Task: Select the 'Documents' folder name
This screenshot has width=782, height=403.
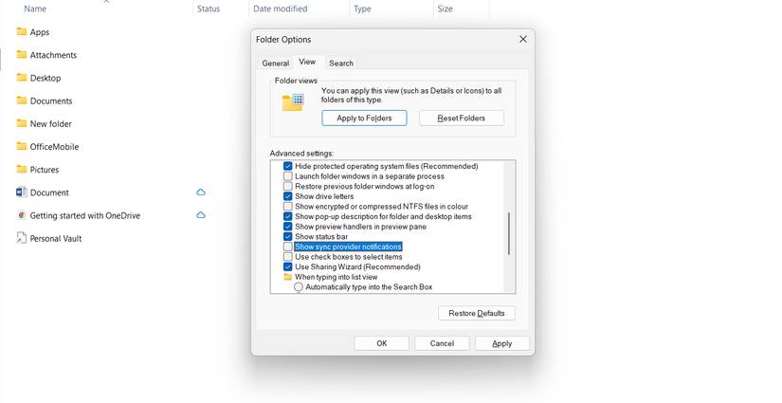Action: click(51, 101)
